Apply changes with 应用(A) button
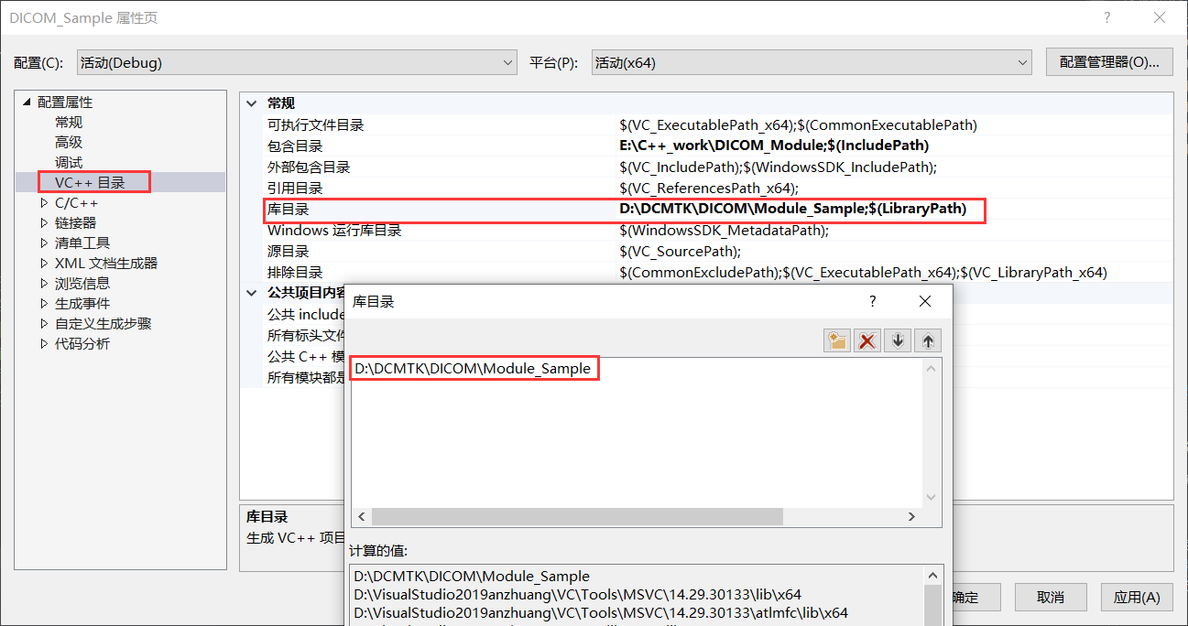Viewport: 1188px width, 626px height. point(1136,597)
